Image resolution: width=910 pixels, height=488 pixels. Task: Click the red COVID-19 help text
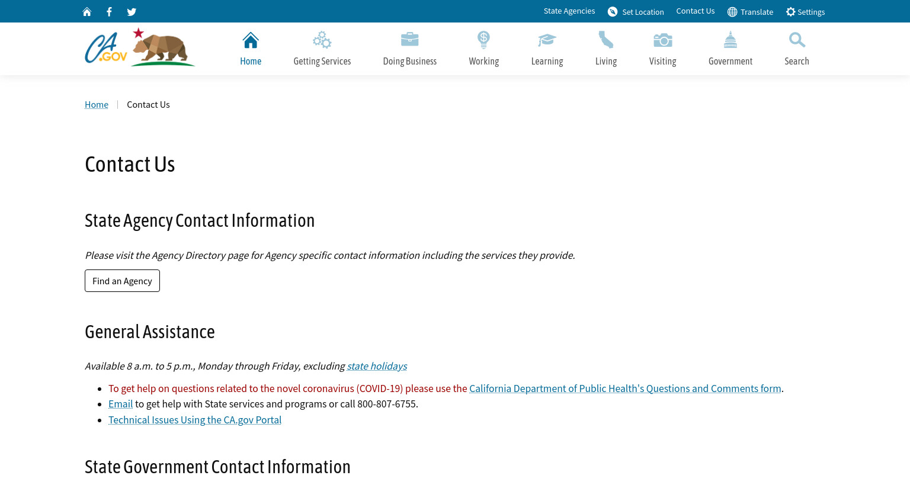288,389
